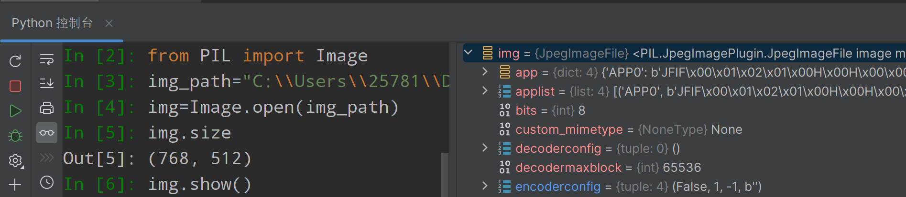Click the app variable name

(x=526, y=73)
